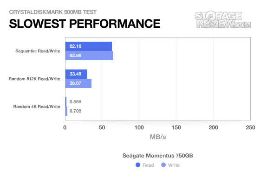The image size is (260, 176).
Task: Click the Slowest Performance chart title
Action: pos(84,24)
